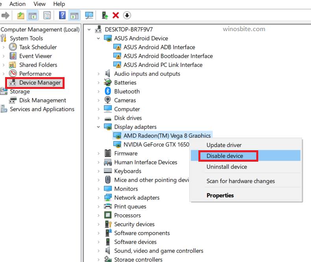Click the Shared Folders icon
Screen dimensions: 311x262
13,65
